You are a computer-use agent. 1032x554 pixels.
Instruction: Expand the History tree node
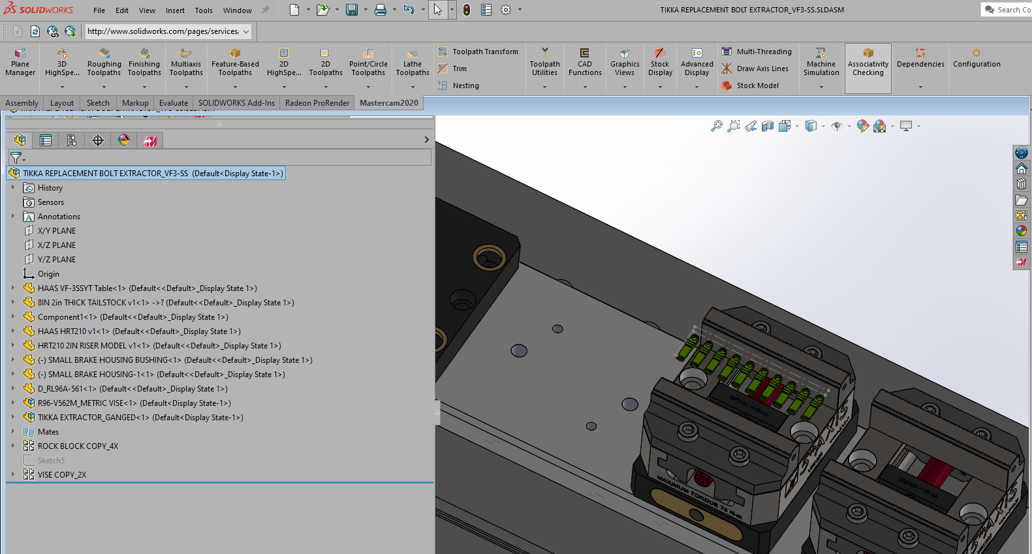click(x=13, y=187)
